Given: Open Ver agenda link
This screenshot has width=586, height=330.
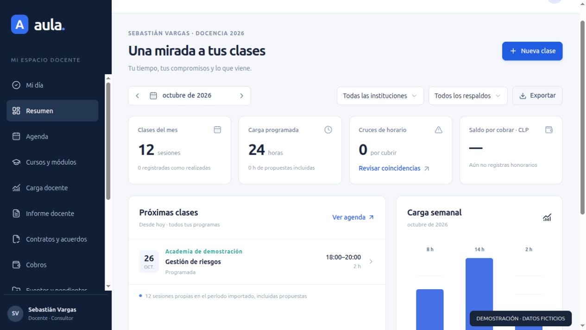Looking at the screenshot, I should (x=353, y=217).
